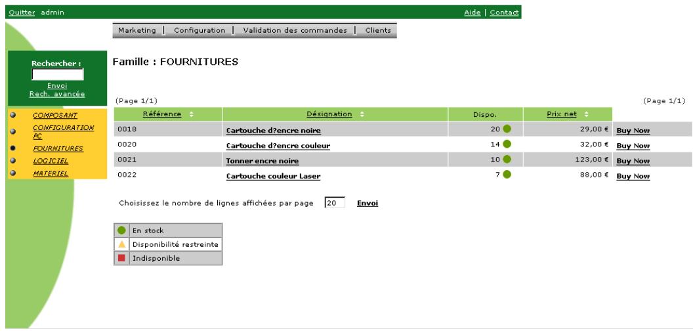This screenshot has width=693, height=331.
Task: Click the bullet icon beside MATERIEL
Action: (13, 173)
